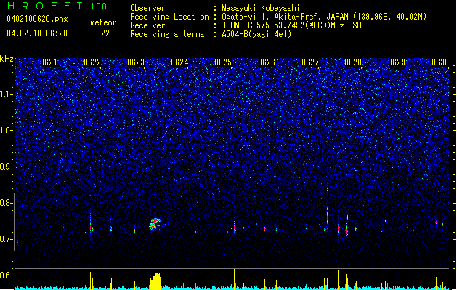
Task: Click the large curved meteor echo near 0623
Action: tap(155, 224)
